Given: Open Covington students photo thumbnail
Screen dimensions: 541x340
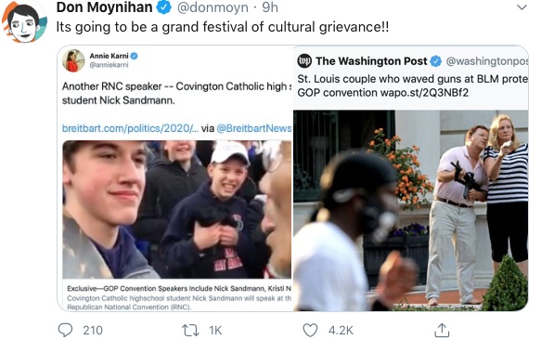Looking at the screenshot, I should coord(176,209).
